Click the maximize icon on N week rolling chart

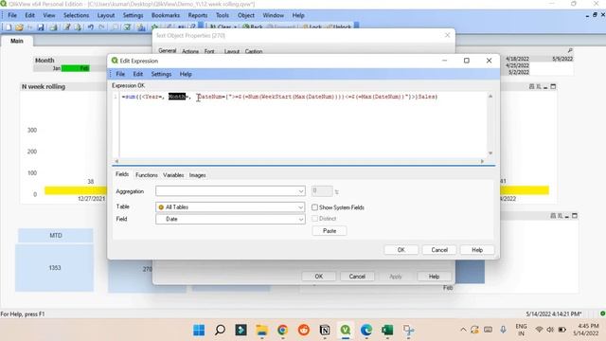(x=553, y=86)
